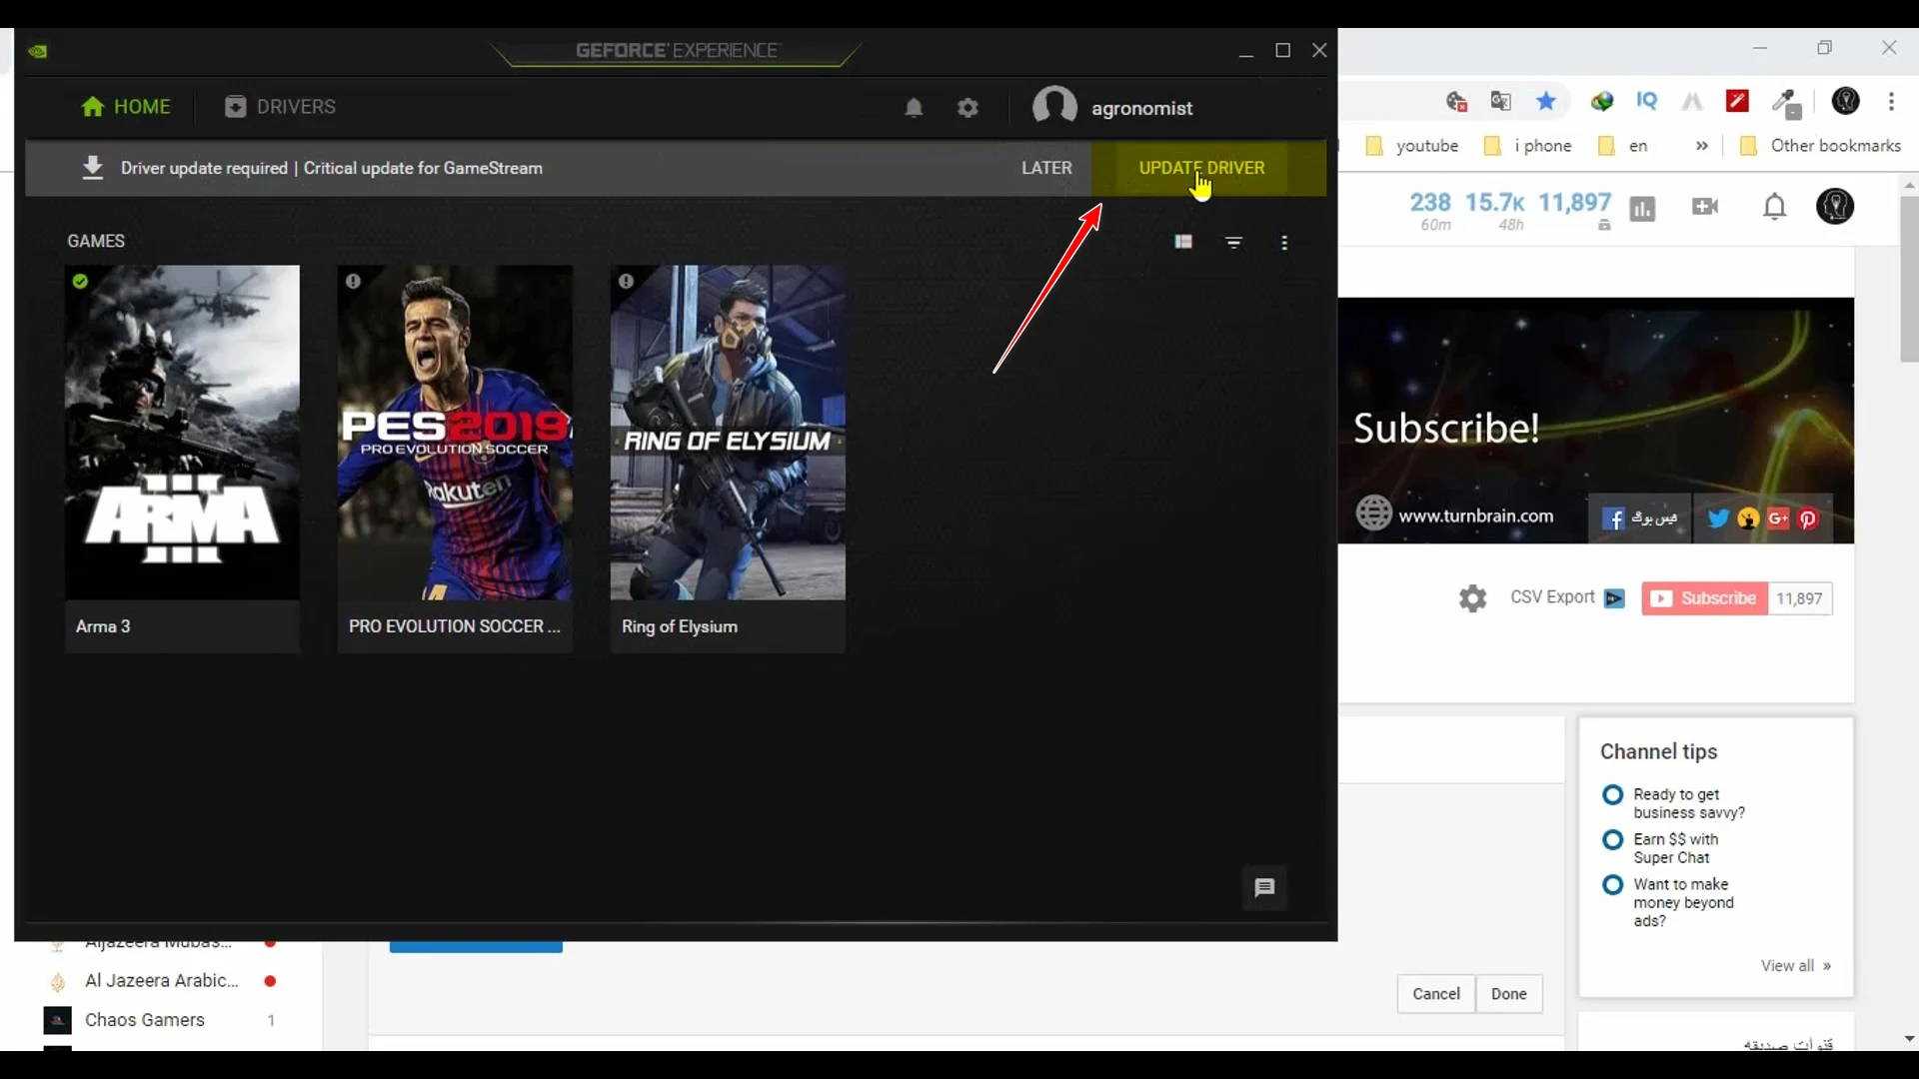This screenshot has width=1919, height=1079.
Task: Click the driver download arrow icon
Action: tap(92, 167)
